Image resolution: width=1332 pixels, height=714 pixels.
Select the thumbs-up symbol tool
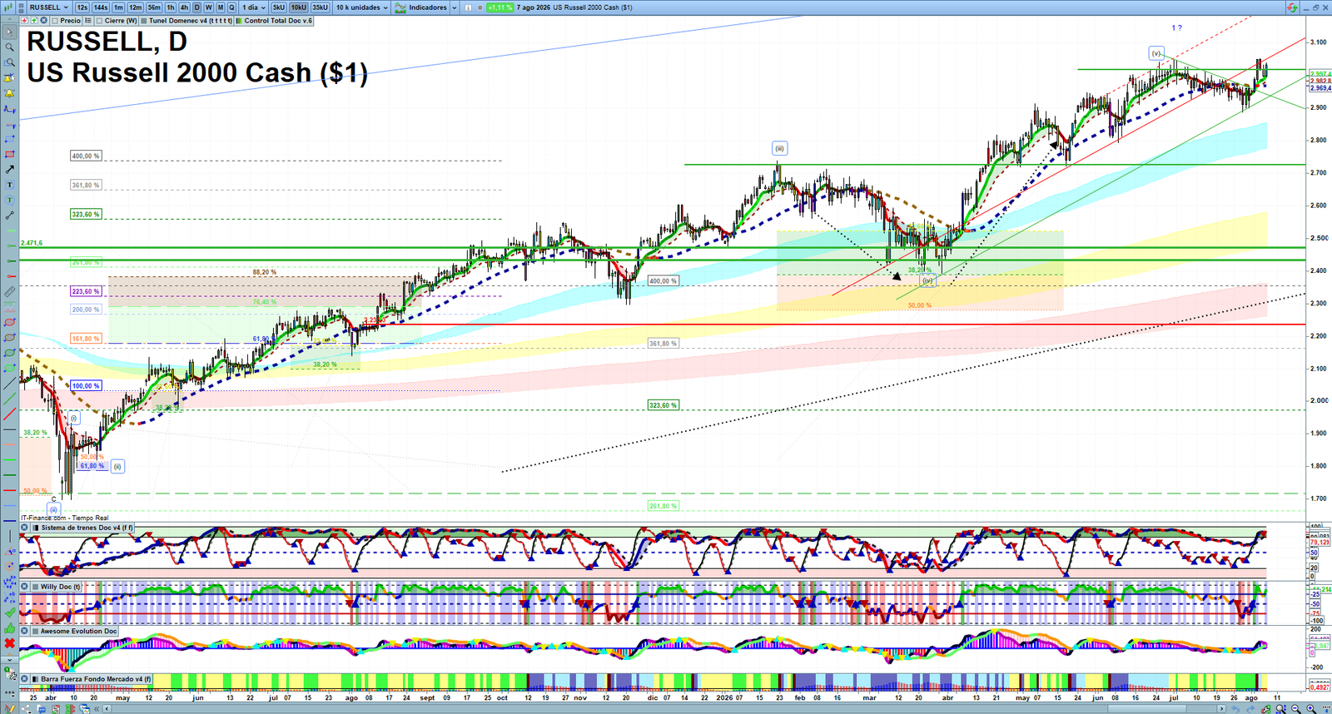point(10,628)
